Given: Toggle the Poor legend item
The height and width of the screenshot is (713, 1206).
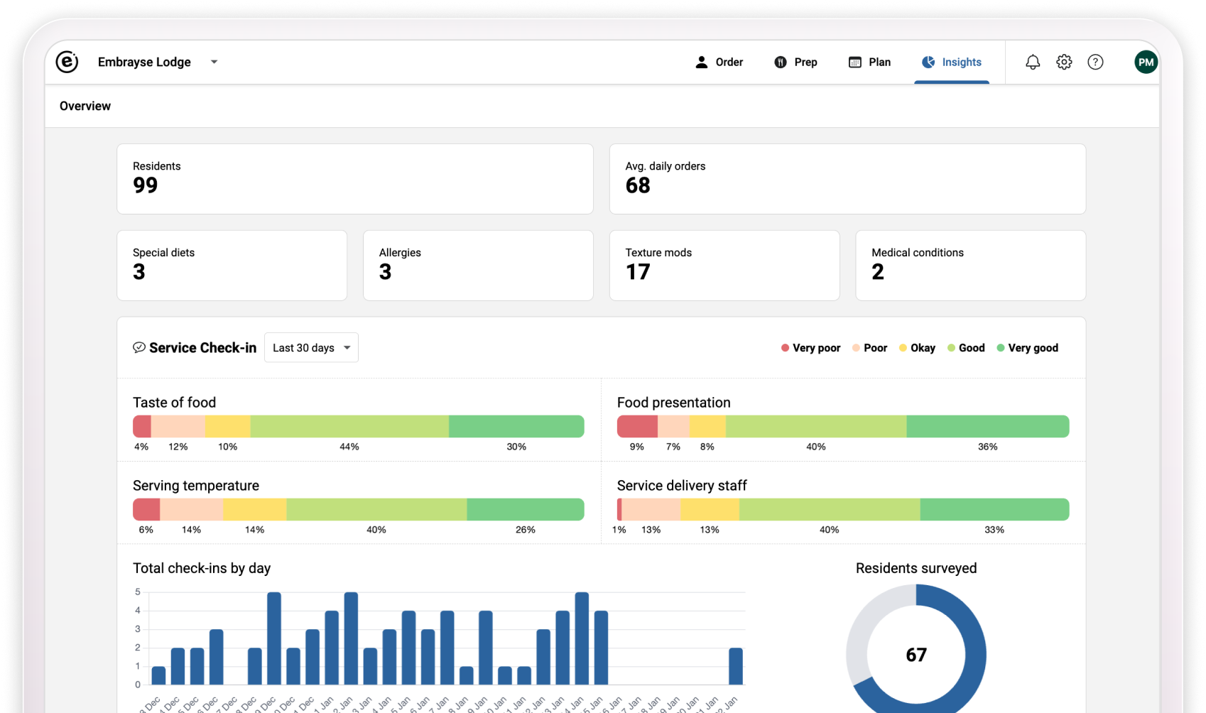Looking at the screenshot, I should (x=869, y=348).
